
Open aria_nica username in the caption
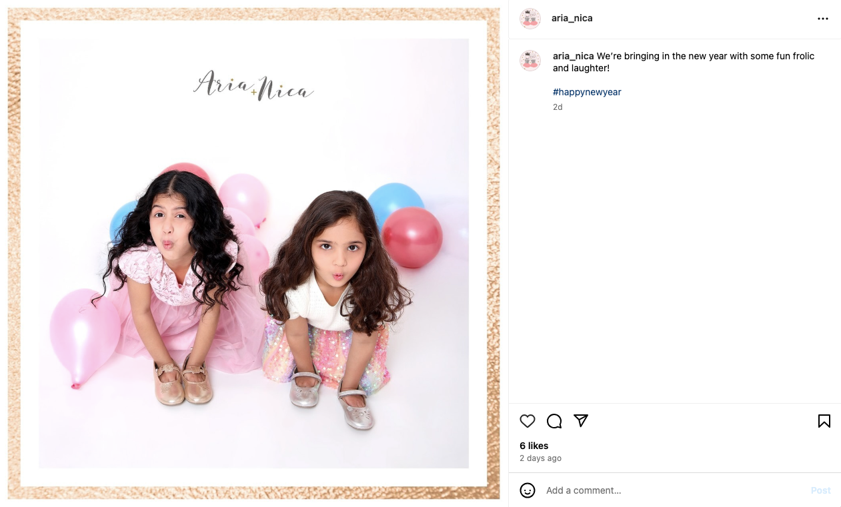tap(574, 56)
